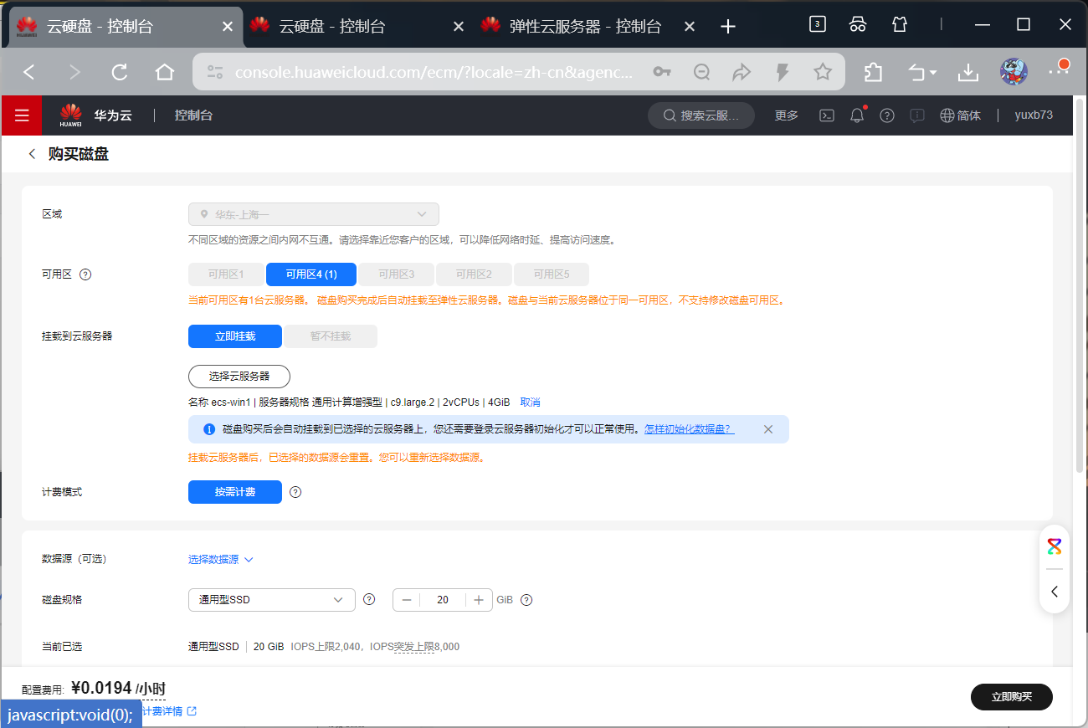Dismiss the blue info notice

(768, 429)
